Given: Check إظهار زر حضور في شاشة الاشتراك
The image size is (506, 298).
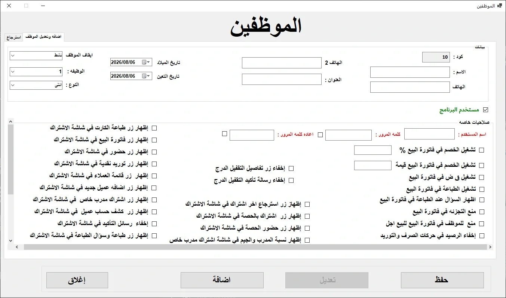Looking at the screenshot, I should (x=154, y=152).
